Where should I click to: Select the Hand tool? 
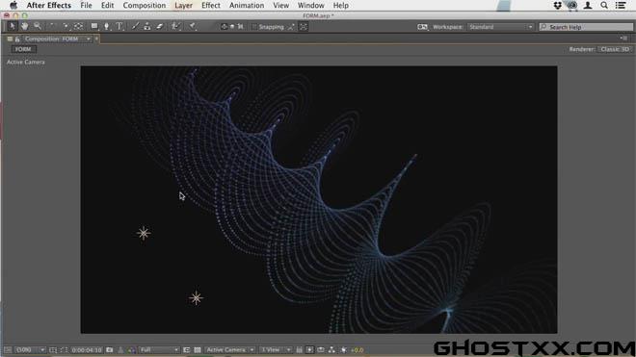(25, 26)
